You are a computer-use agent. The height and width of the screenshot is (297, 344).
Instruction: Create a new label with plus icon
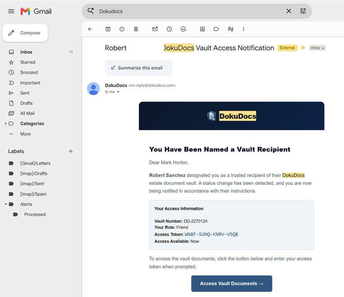pyautogui.click(x=71, y=151)
